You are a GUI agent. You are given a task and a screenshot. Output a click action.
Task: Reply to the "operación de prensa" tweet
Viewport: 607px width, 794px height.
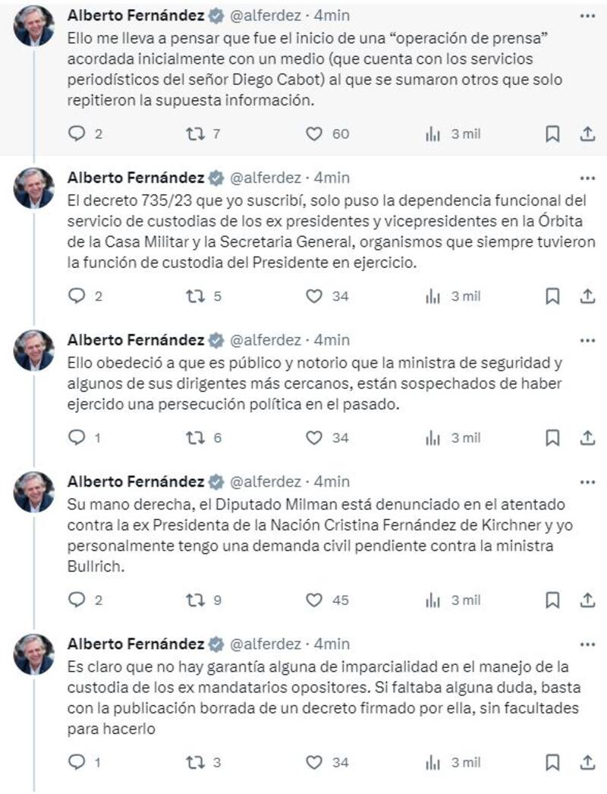(77, 134)
